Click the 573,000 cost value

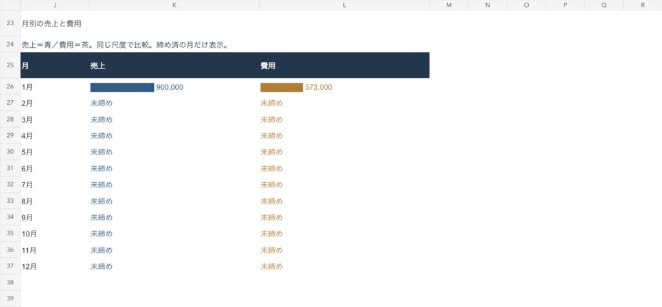click(318, 87)
